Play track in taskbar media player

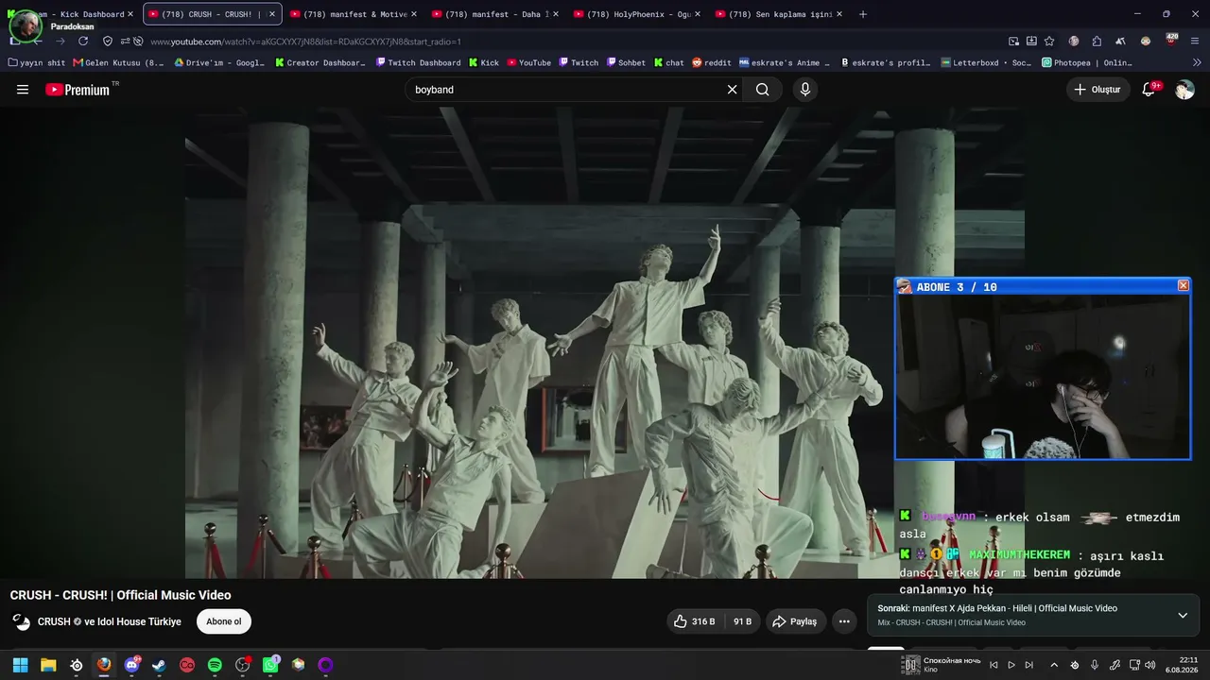[x=1011, y=665]
